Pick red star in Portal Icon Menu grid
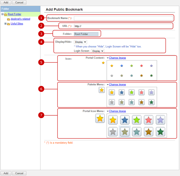 point(149,120)
